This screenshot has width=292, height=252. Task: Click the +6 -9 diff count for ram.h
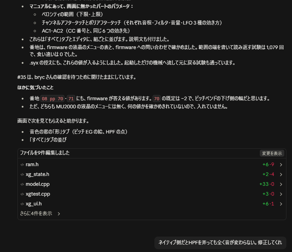[268, 165]
